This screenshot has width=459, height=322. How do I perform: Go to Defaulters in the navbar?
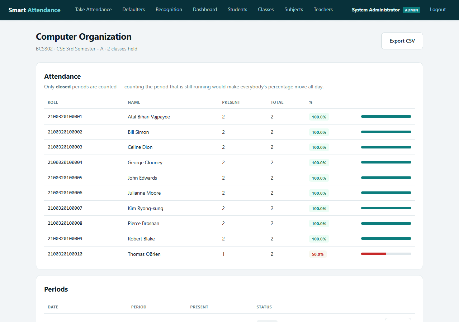(x=134, y=10)
